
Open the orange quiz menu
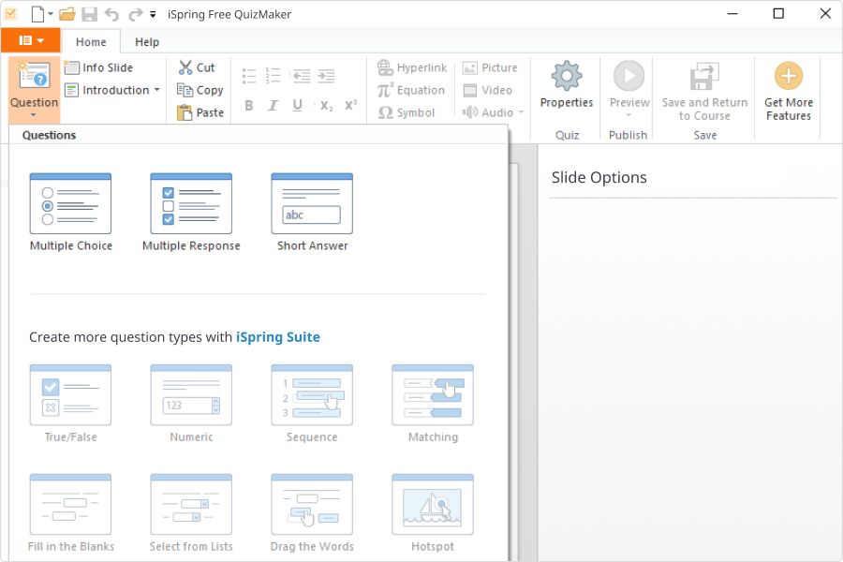click(x=31, y=41)
